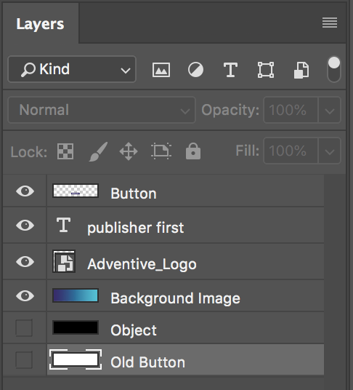Image resolution: width=353 pixels, height=390 pixels.
Task: Open the Normal blend mode dropdown
Action: 102,110
